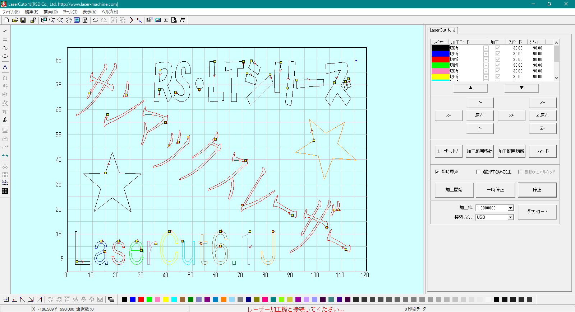Select the hand pan tool

coord(69,20)
